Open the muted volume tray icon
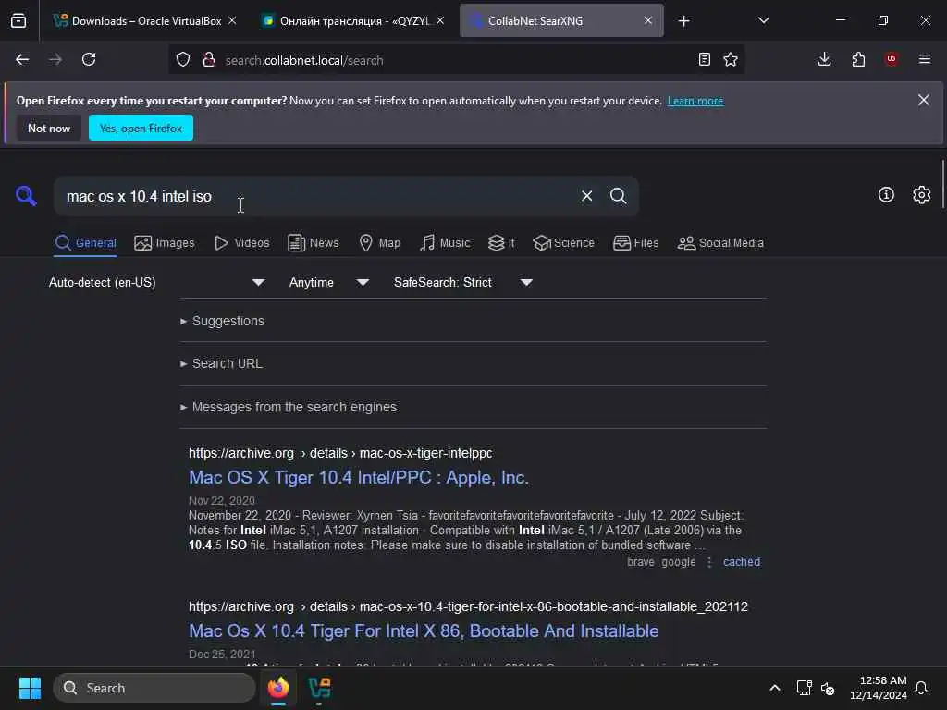This screenshot has width=947, height=710. [828, 688]
